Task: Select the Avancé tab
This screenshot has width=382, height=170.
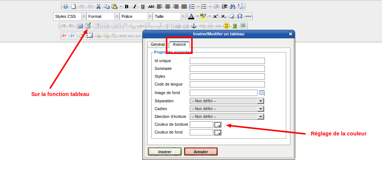Action: point(179,44)
